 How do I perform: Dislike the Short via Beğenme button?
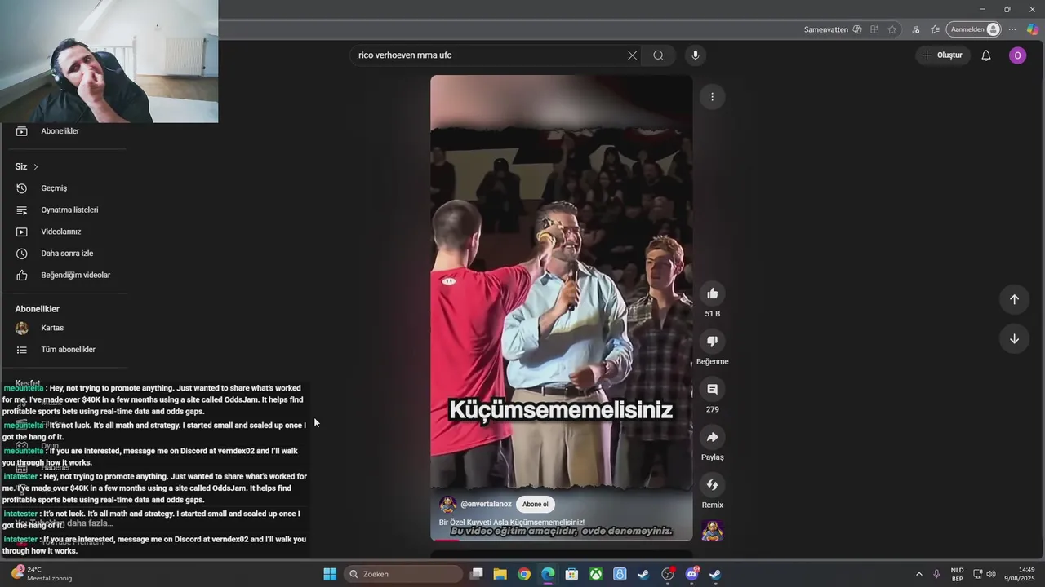click(712, 342)
